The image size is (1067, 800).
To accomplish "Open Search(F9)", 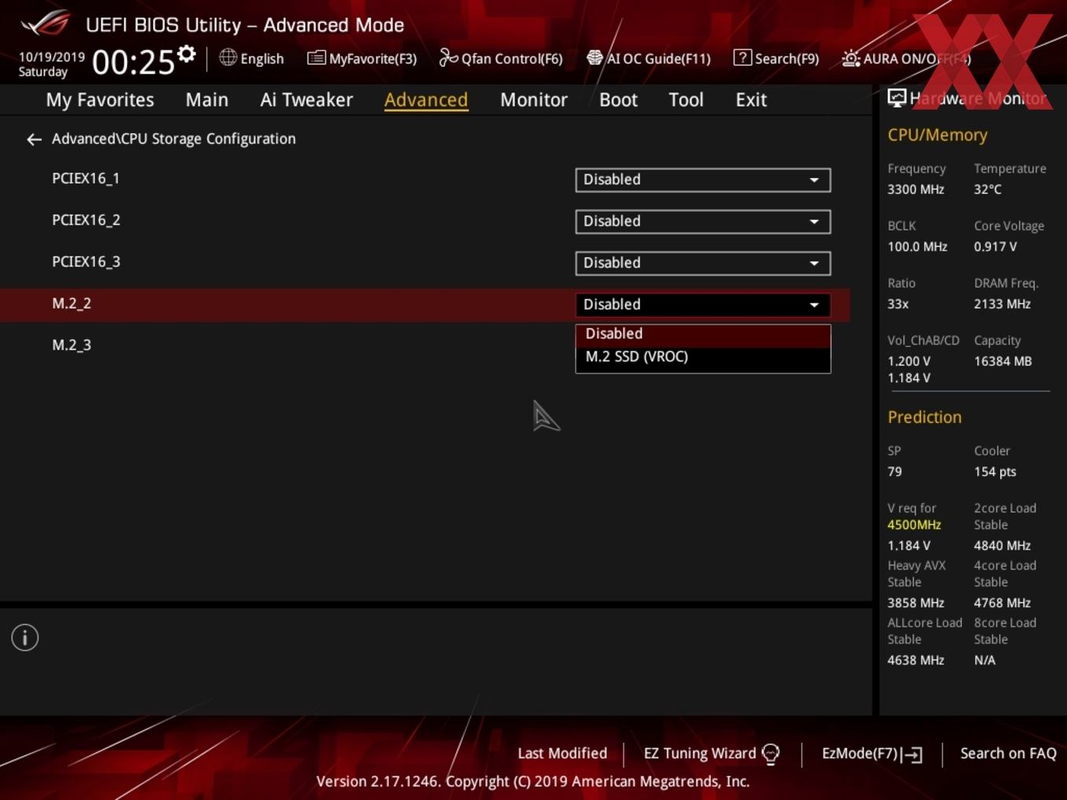I will [787, 59].
